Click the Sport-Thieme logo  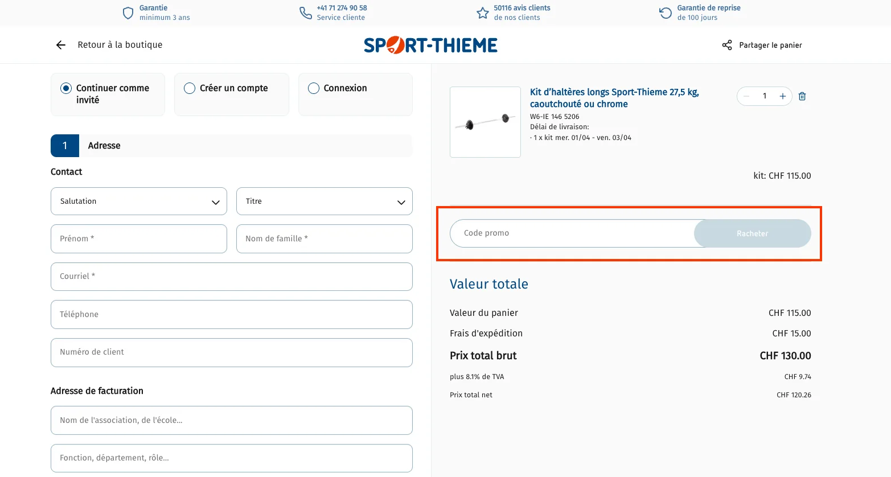(430, 44)
